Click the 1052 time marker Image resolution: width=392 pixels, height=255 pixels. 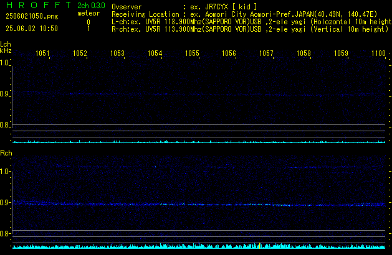80,53
